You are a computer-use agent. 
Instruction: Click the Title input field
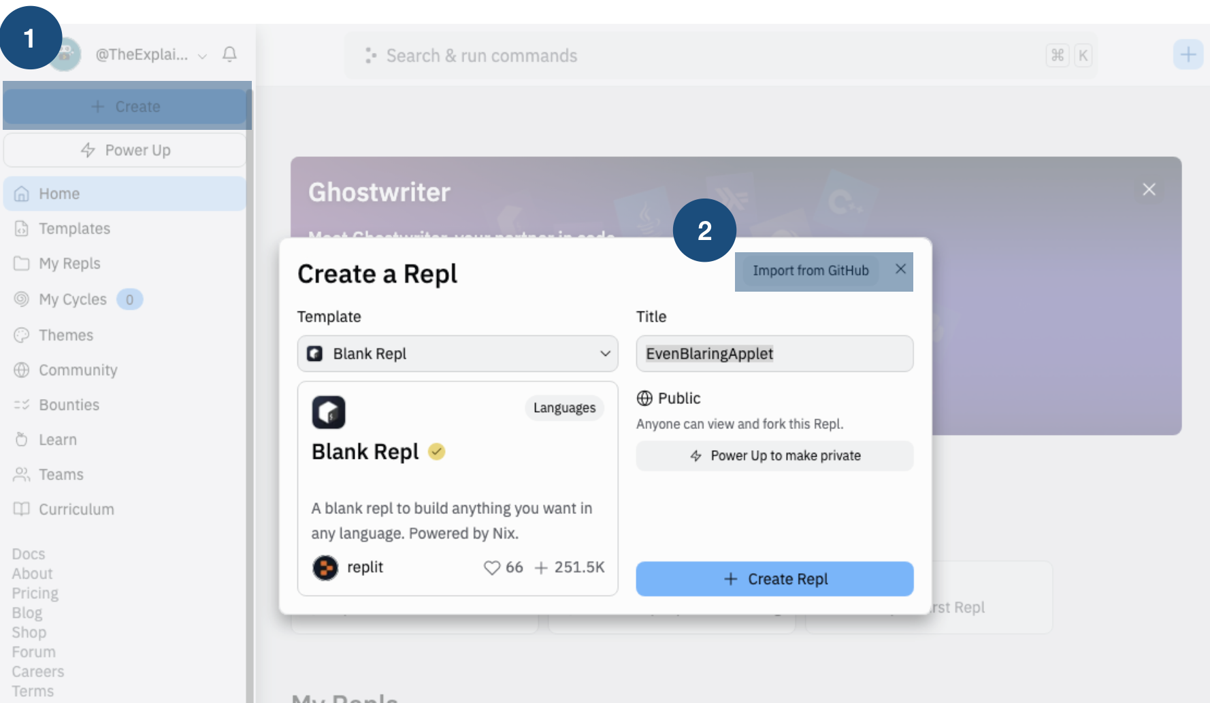pos(774,354)
